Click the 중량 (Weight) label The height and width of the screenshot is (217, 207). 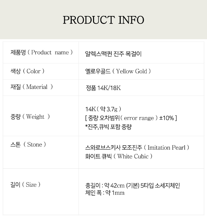(x=30, y=117)
